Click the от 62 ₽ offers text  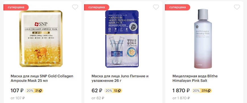98,98
